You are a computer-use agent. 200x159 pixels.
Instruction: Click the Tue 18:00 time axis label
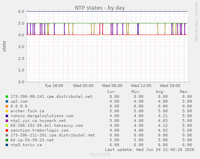click(54, 86)
